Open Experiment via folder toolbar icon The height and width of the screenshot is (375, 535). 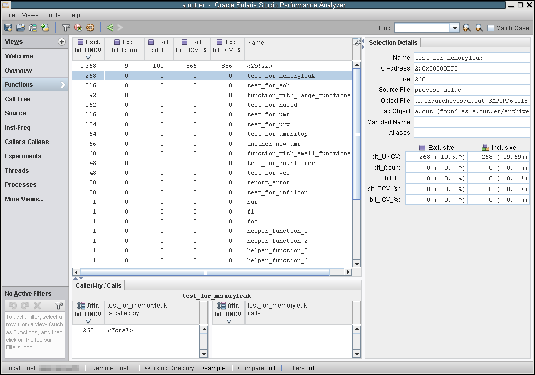click(20, 28)
